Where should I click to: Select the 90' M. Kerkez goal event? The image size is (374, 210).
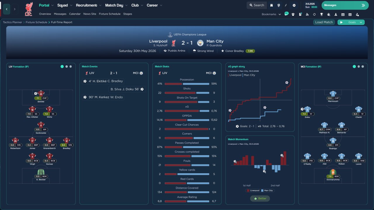[x=103, y=97]
